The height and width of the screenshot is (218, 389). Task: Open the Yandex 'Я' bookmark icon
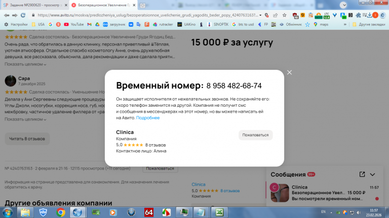58,24
